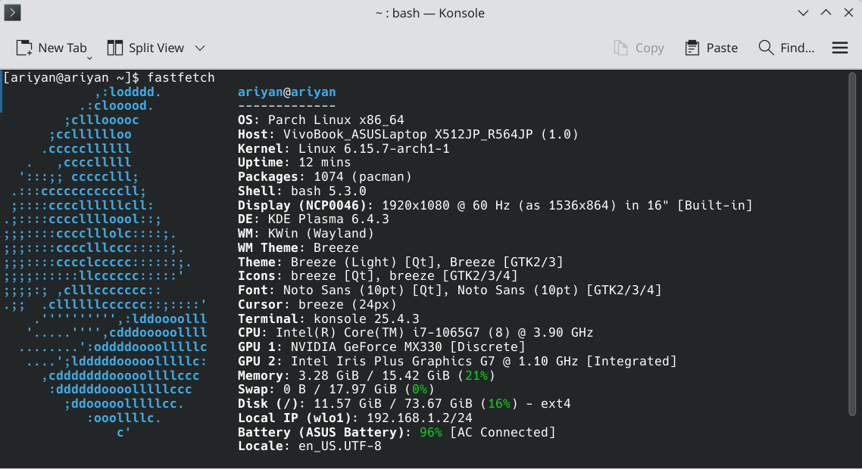Click the 'Kernel: Linux 6.15.7-arch1-1' line
This screenshot has height=469, width=862.
(344, 148)
